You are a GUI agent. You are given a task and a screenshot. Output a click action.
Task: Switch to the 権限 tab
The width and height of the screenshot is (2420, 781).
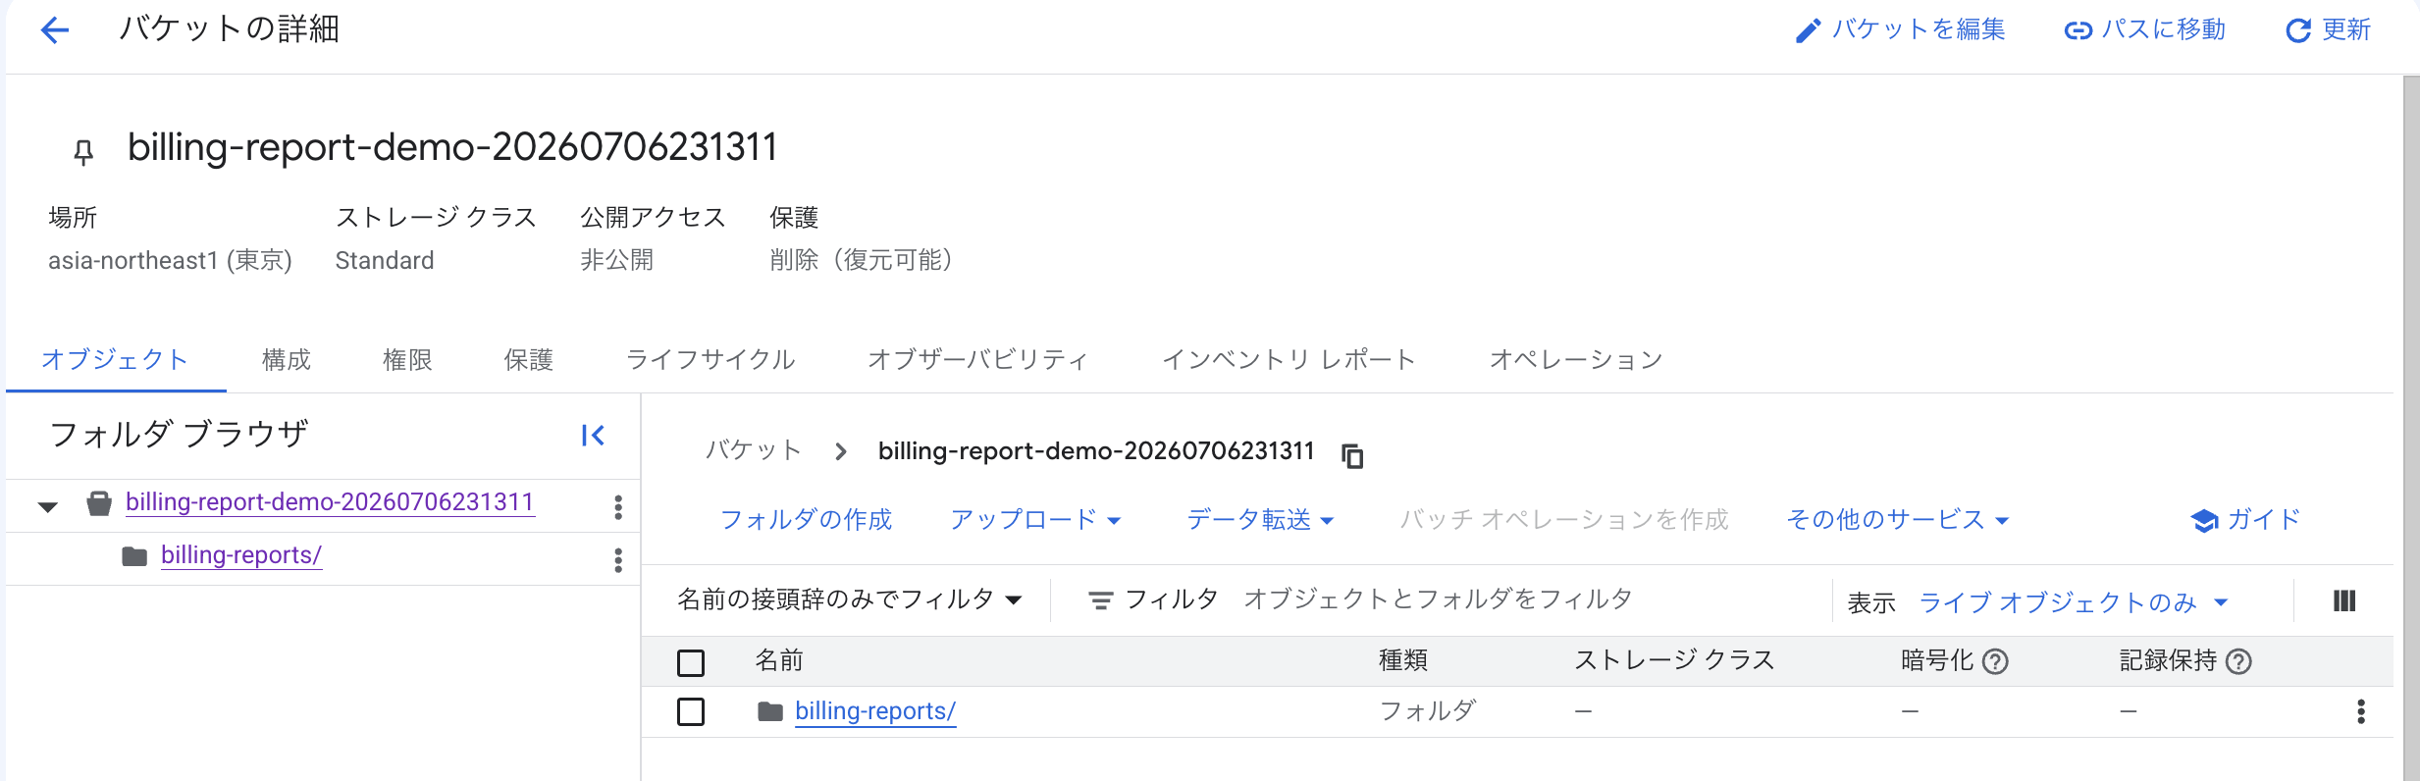coord(407,359)
